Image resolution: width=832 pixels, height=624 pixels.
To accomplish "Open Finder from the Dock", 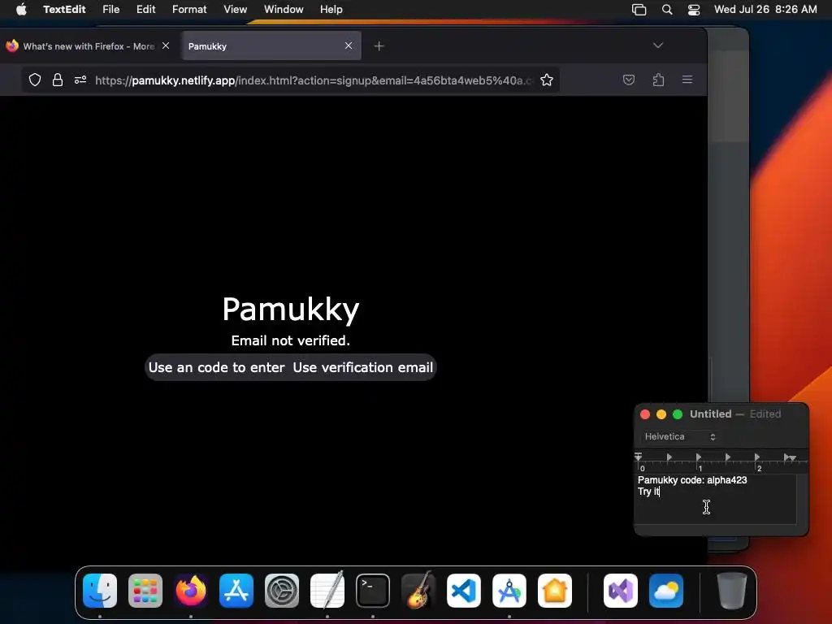I will 100,591.
